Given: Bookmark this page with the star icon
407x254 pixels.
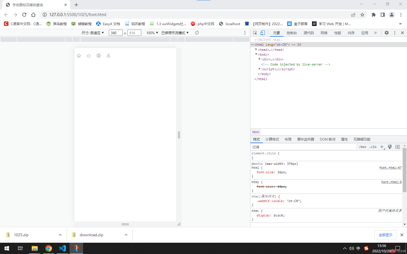Looking at the screenshot, I should point(362,15).
